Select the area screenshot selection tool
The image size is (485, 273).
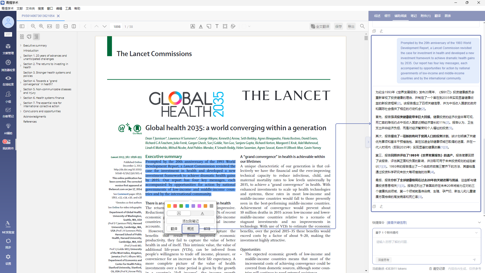(x=225, y=26)
